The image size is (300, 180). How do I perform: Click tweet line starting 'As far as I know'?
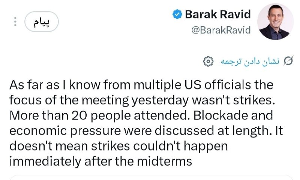click(141, 85)
